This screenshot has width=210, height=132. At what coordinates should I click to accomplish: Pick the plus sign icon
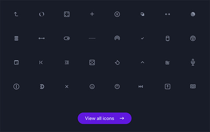92,14
